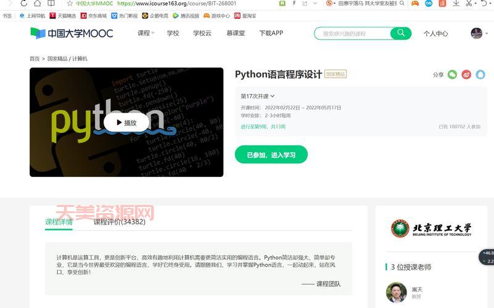The width and height of the screenshot is (494, 308).
Task: Open the 天猫精选 bookmark
Action: pyautogui.click(x=63, y=16)
